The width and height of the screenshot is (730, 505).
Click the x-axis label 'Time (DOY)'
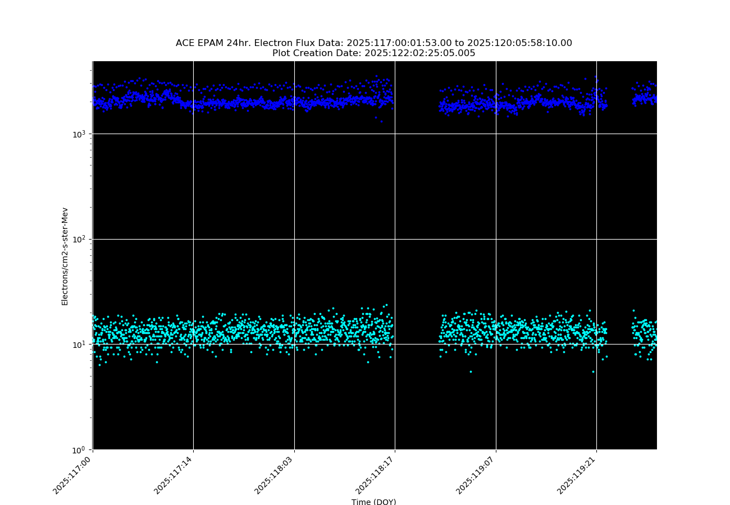[x=374, y=502]
